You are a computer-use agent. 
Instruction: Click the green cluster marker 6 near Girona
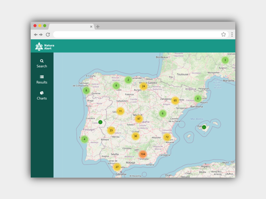coord(198,99)
